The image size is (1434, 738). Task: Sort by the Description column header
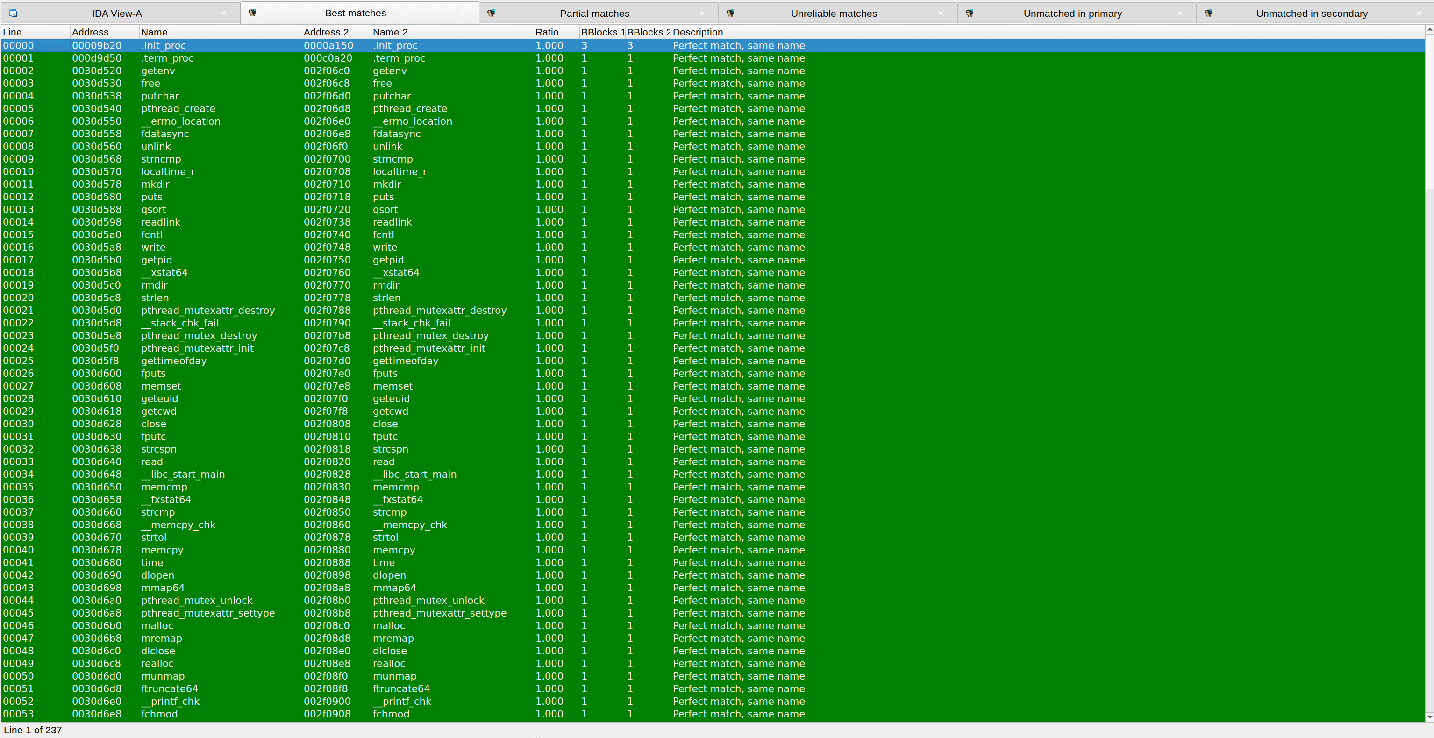698,32
